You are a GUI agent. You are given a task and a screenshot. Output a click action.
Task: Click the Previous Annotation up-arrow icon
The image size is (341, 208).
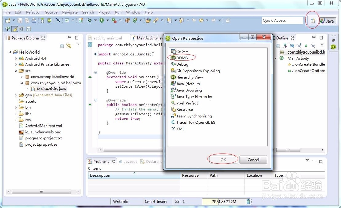point(181,20)
